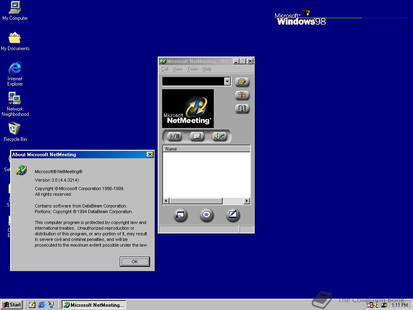Click the Name column header

(x=206, y=149)
